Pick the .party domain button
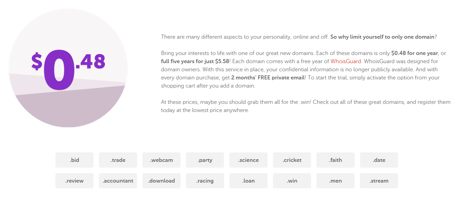464x205 pixels. 205,160
